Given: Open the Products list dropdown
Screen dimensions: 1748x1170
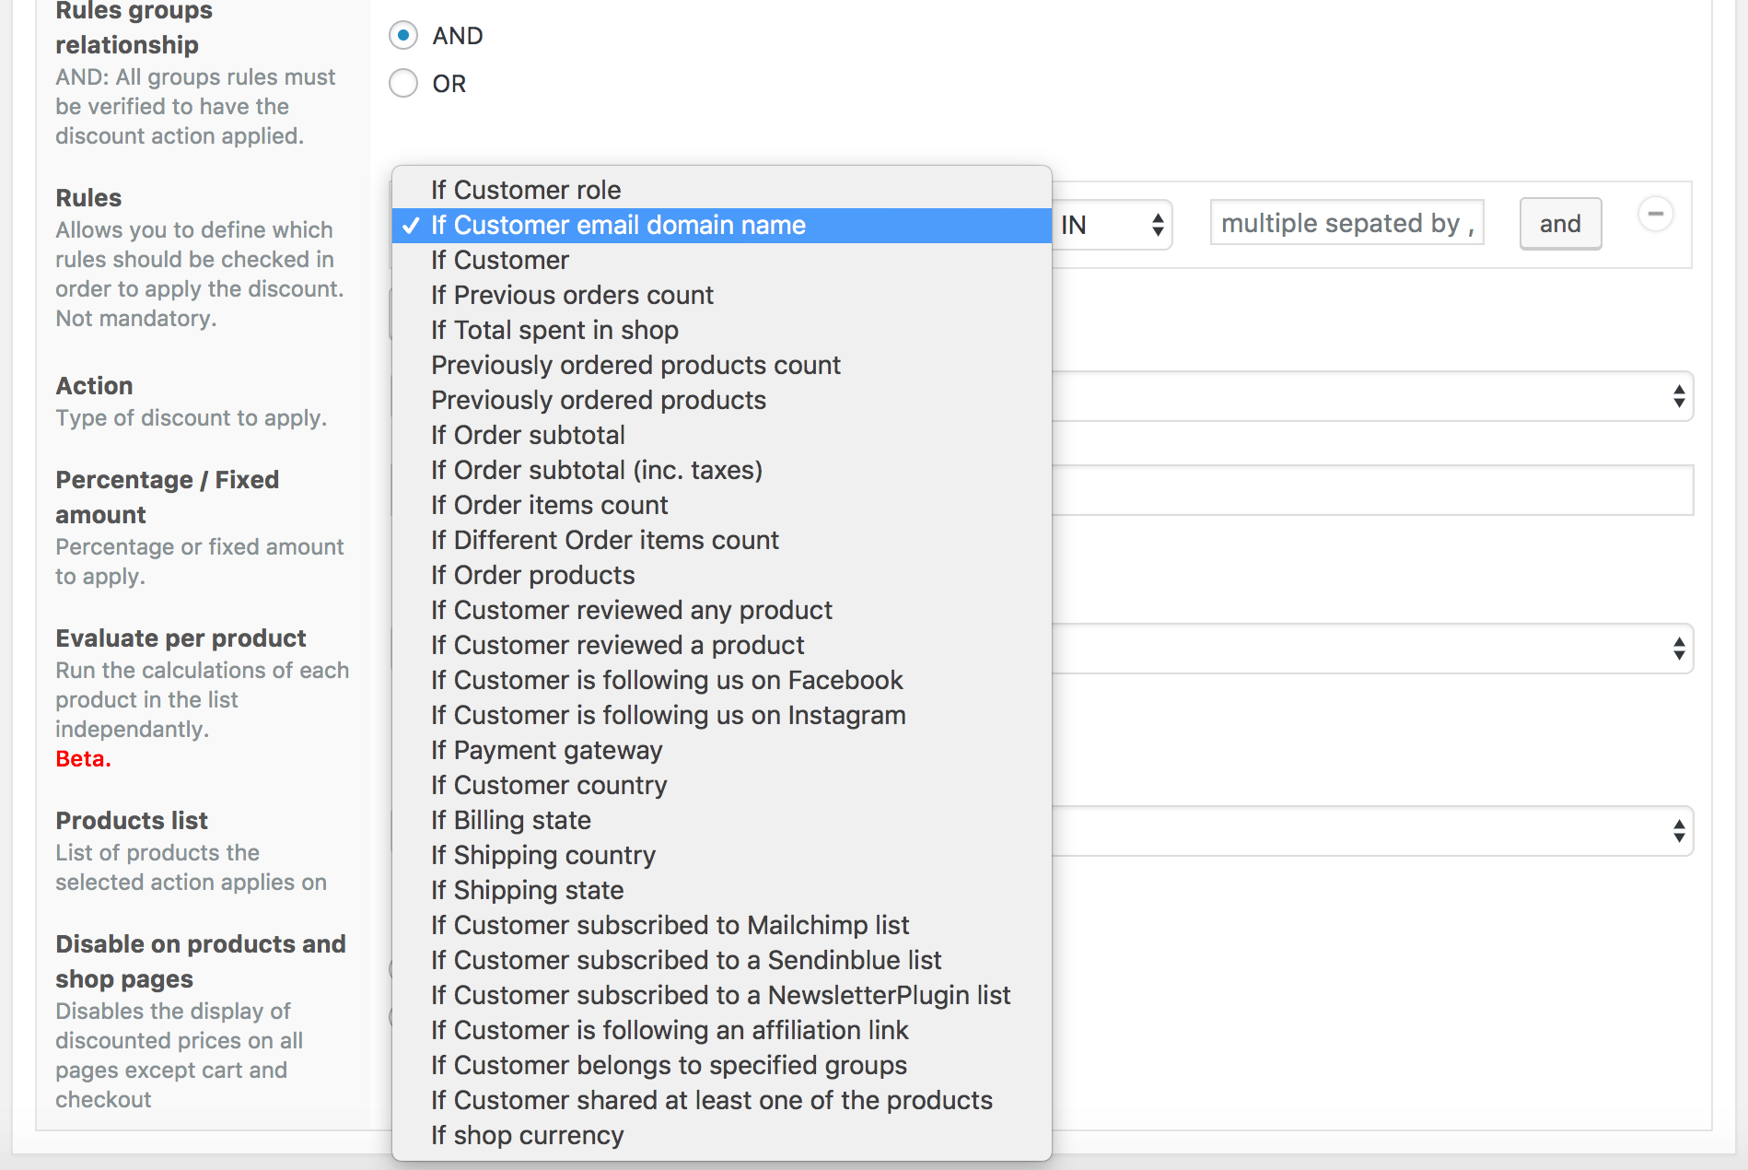Looking at the screenshot, I should click(x=1372, y=831).
